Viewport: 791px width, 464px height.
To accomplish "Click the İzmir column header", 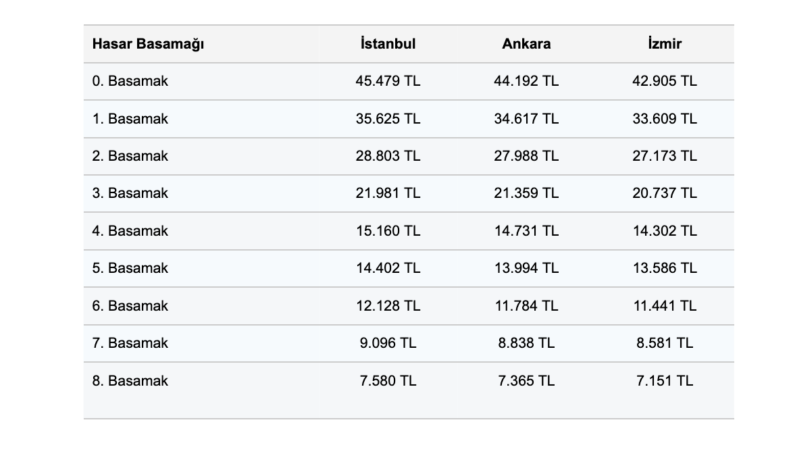I will tap(664, 45).
